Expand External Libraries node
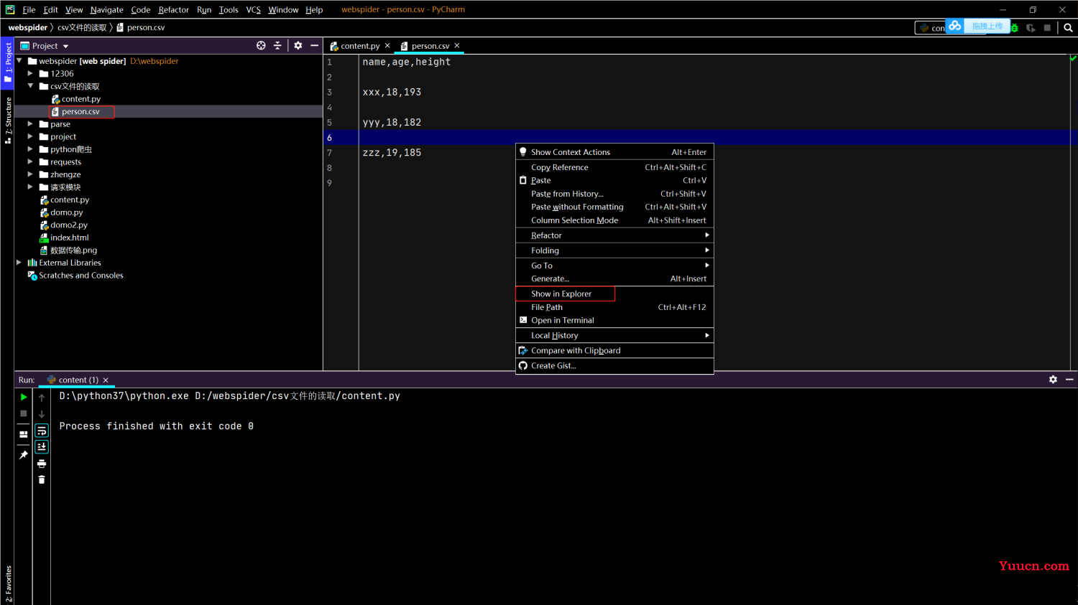Screen dimensions: 1078x605 (19, 263)
